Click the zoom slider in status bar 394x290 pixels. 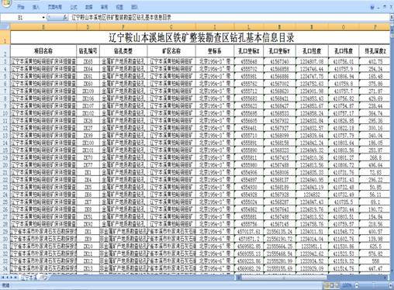tap(374, 285)
